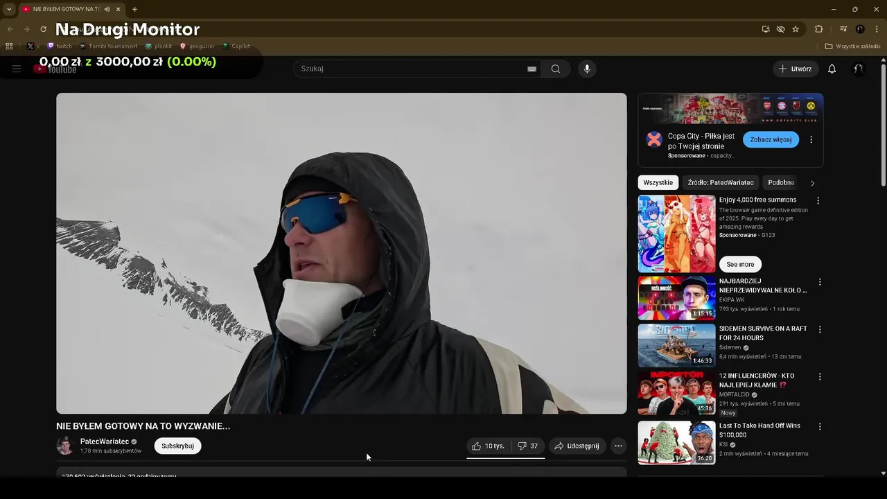Click the main video player
Screen dimensions: 887x499
[x=342, y=253]
